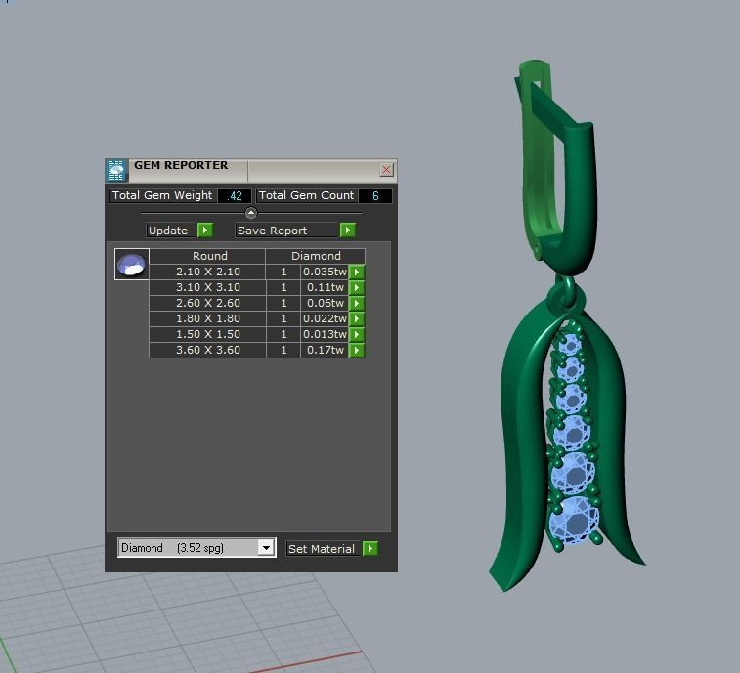740x673 pixels.
Task: Click the green arrow next to Set Material
Action: pos(370,549)
